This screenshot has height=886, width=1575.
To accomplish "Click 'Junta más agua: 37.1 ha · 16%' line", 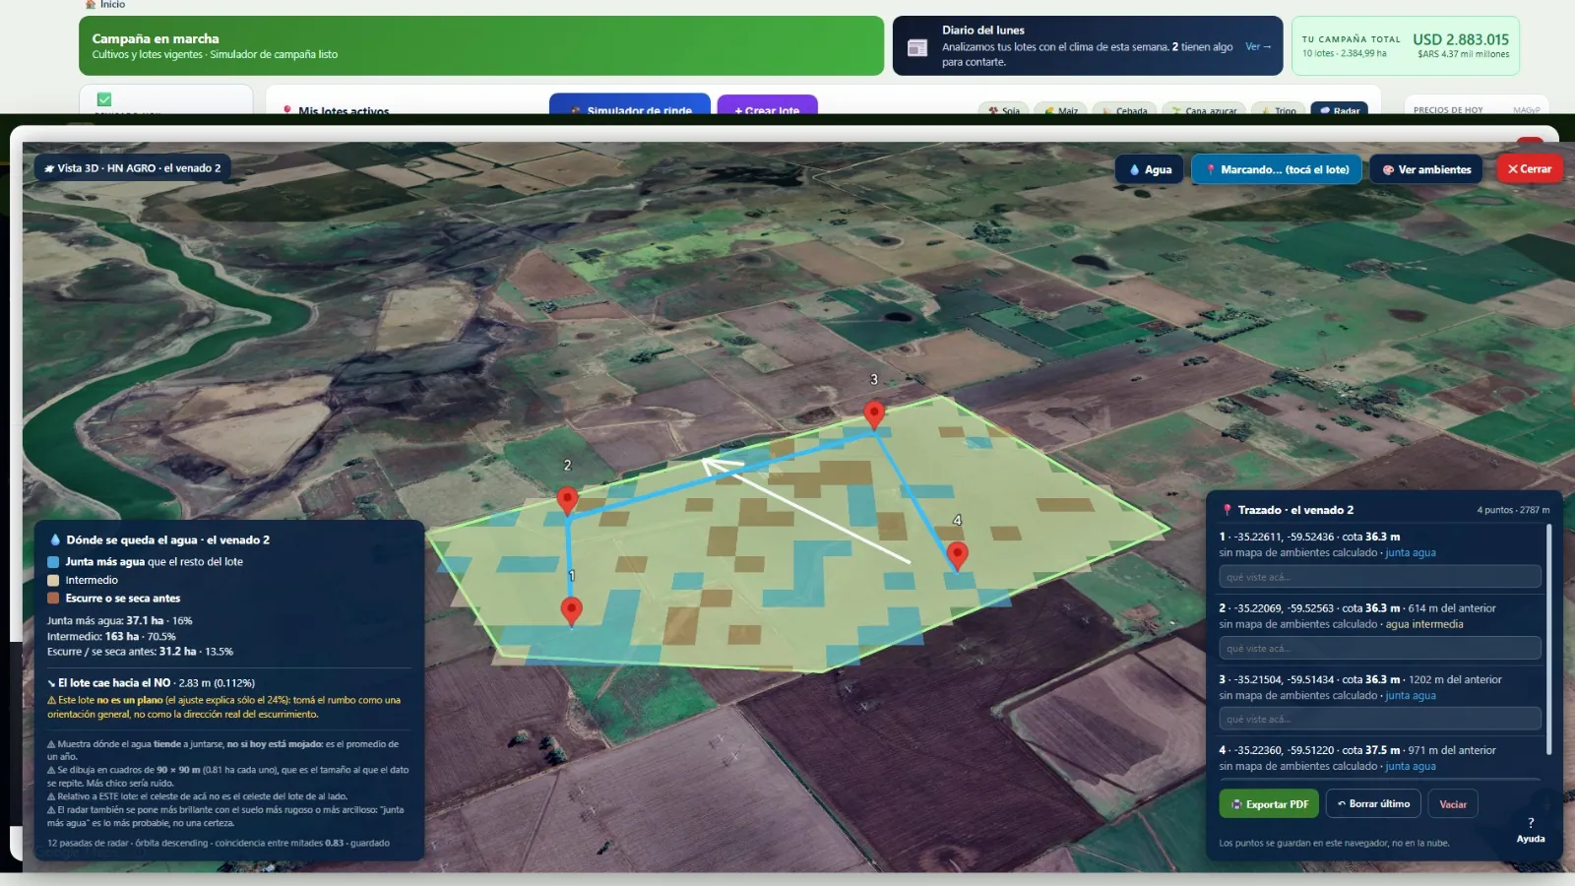I will click(120, 621).
